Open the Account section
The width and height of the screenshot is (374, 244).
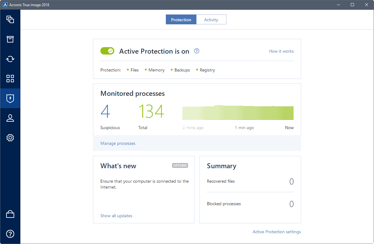click(10, 118)
